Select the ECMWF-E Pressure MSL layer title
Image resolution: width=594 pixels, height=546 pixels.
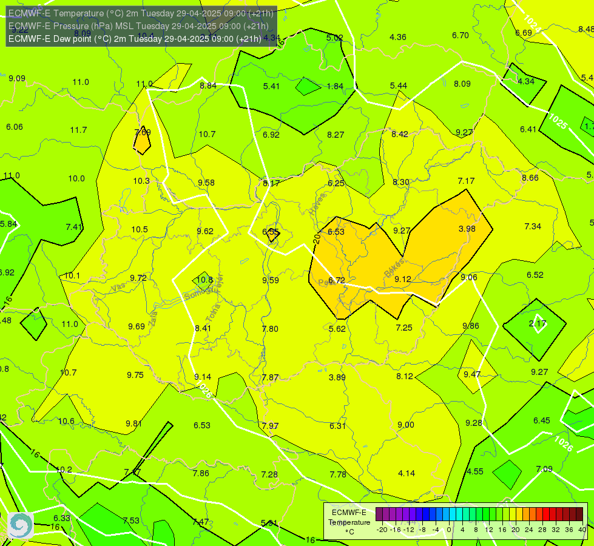[x=138, y=26]
